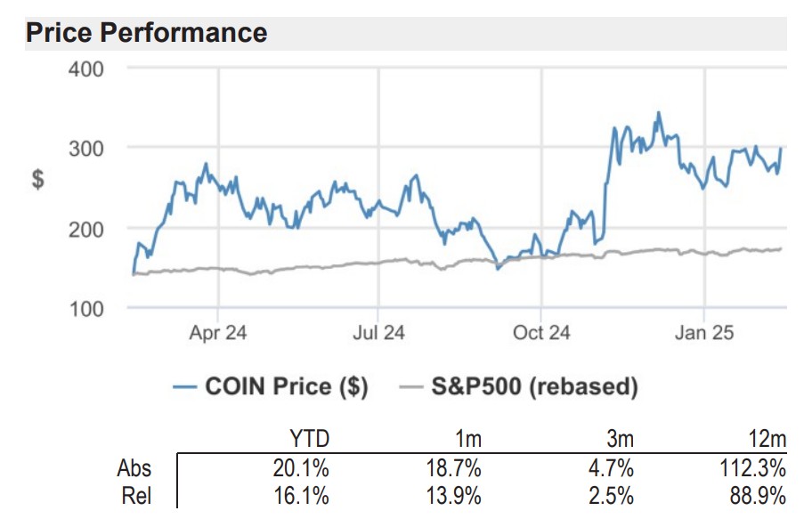Click the Jan 25 x-axis label
This screenshot has width=804, height=519.
pyautogui.click(x=704, y=333)
